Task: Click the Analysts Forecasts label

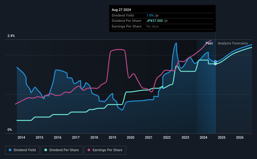Action: click(x=233, y=43)
